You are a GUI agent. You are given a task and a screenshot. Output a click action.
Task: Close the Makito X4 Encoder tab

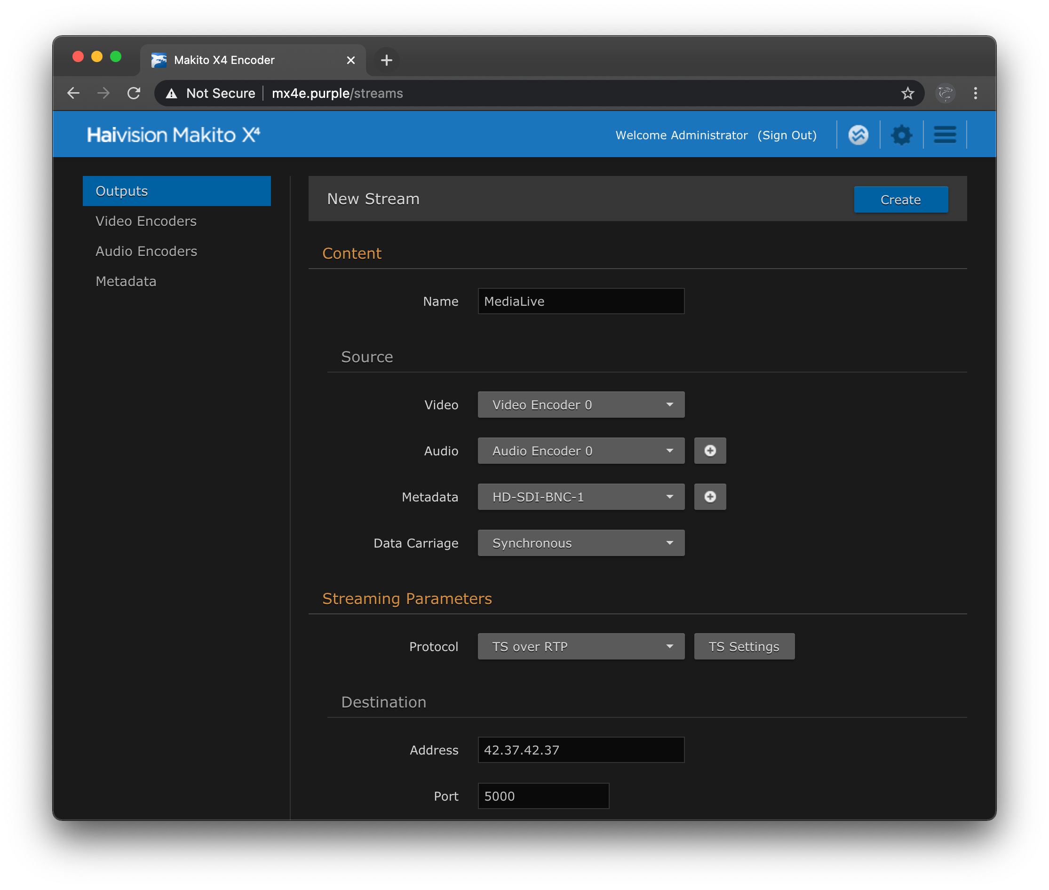click(350, 60)
